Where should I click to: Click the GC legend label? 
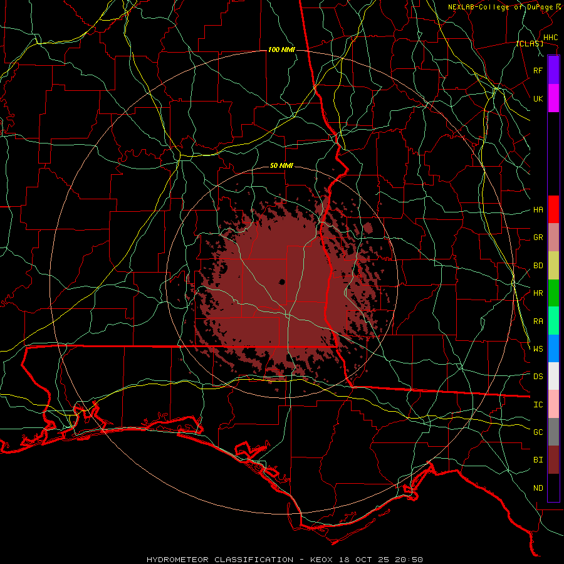coord(538,432)
